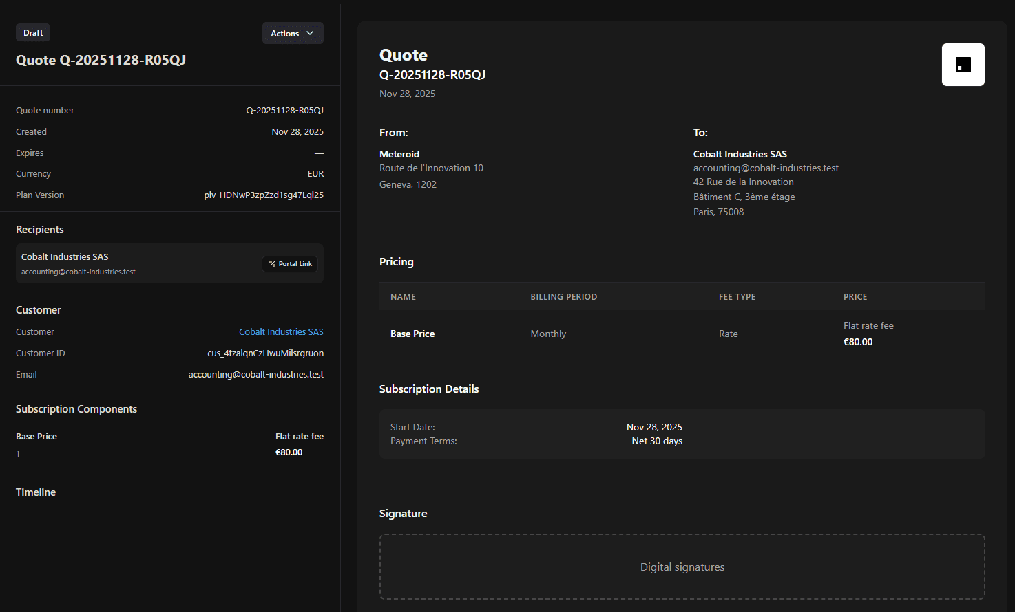Viewport: 1015px width, 612px height.
Task: Click the Subscription Components heading
Action: (x=76, y=408)
